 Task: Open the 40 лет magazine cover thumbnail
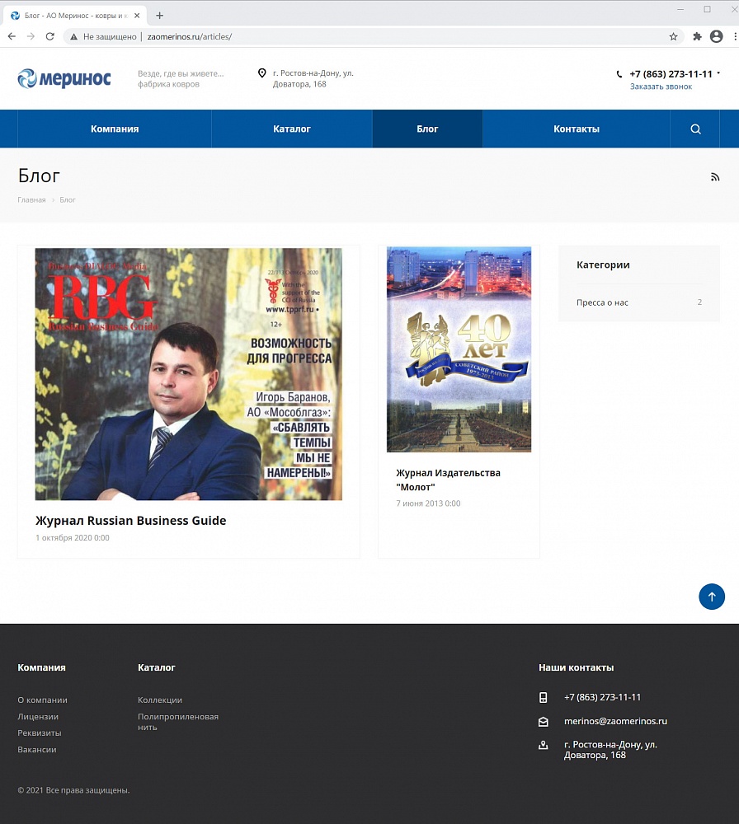(x=459, y=349)
